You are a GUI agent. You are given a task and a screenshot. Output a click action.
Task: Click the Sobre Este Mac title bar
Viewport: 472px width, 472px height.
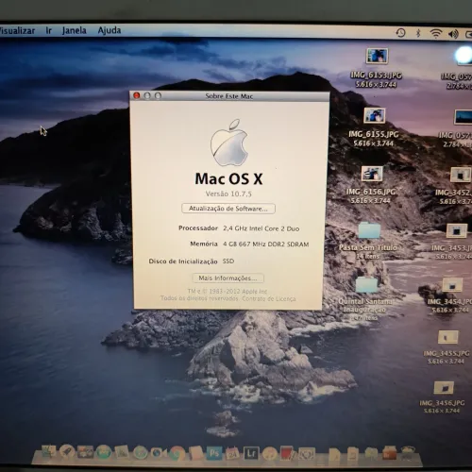click(x=229, y=96)
